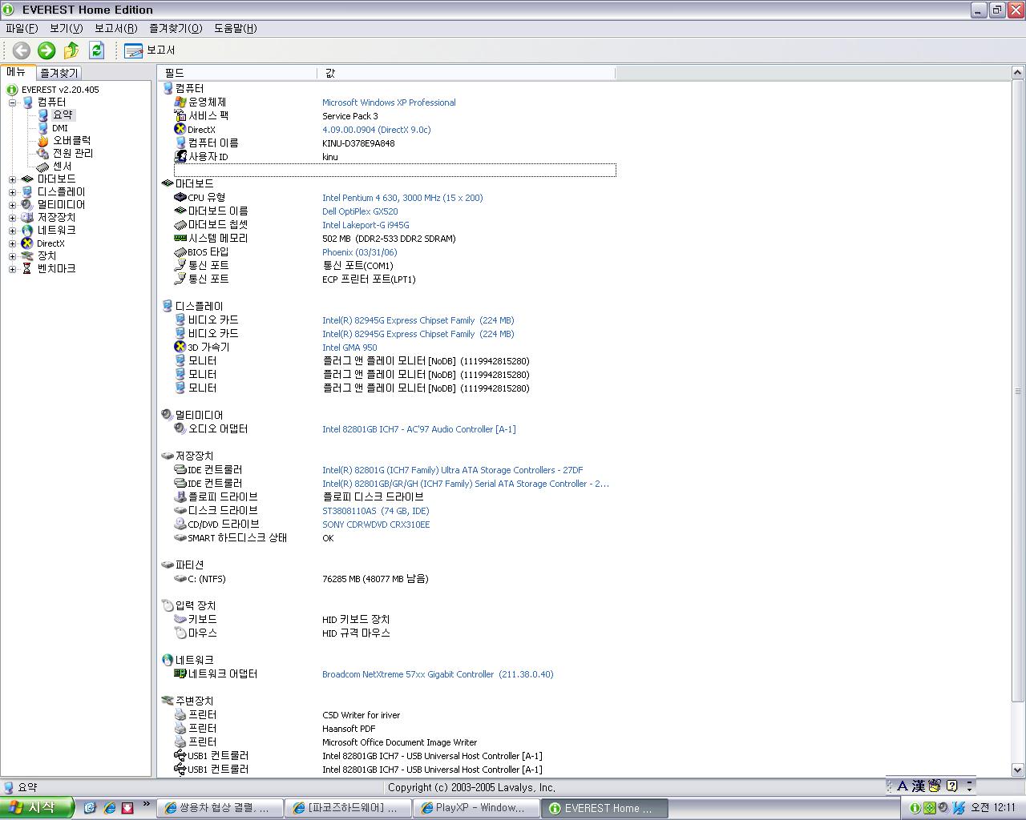Click the green Forward arrow icon
Screen dimensions: 1026x820
46,50
